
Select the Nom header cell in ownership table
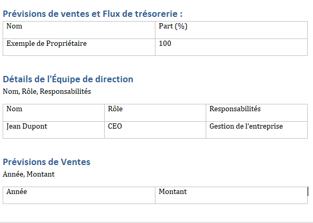point(79,30)
